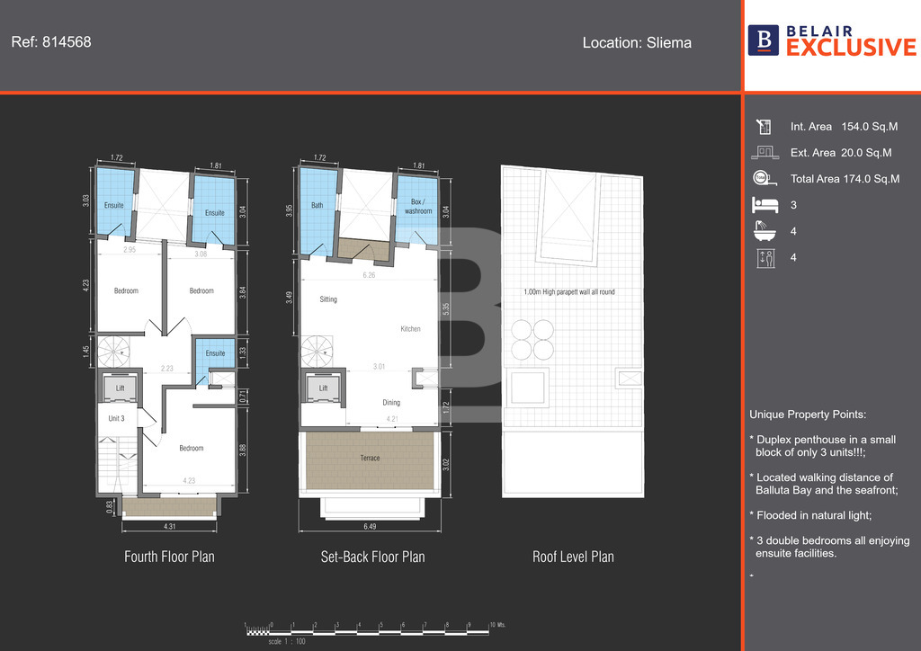
Task: Click the exterior area building icon
Action: 765,152
